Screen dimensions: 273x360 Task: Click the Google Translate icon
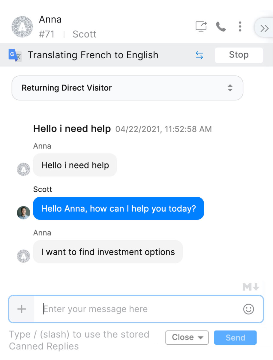[x=15, y=55]
